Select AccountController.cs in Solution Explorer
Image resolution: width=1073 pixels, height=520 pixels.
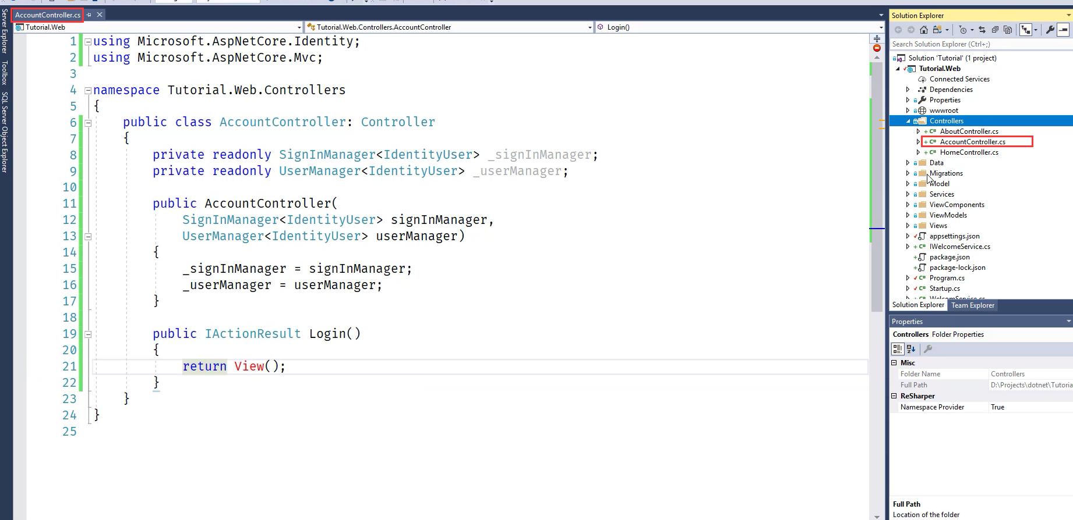(972, 142)
